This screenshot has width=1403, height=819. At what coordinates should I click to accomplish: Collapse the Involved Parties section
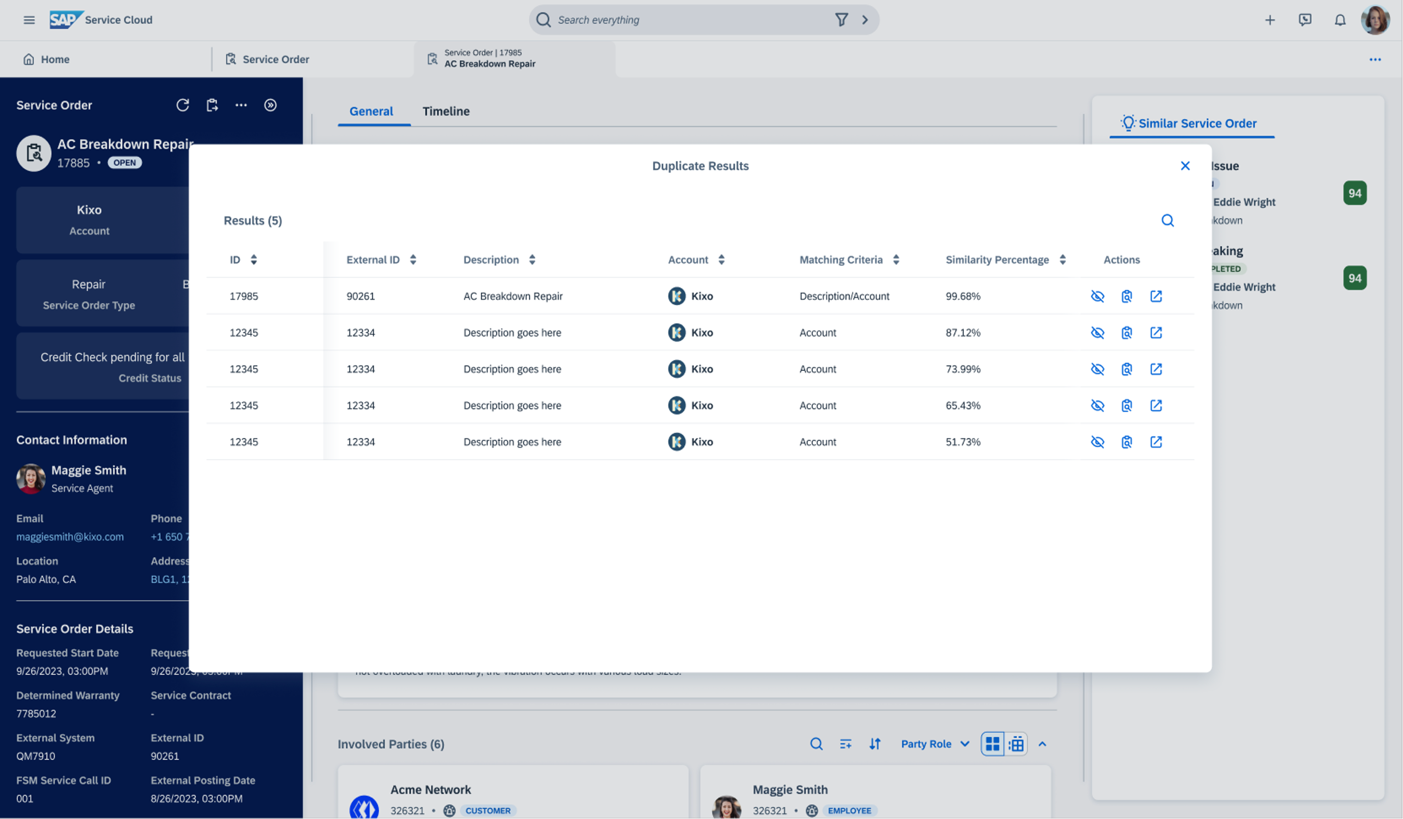tap(1042, 744)
